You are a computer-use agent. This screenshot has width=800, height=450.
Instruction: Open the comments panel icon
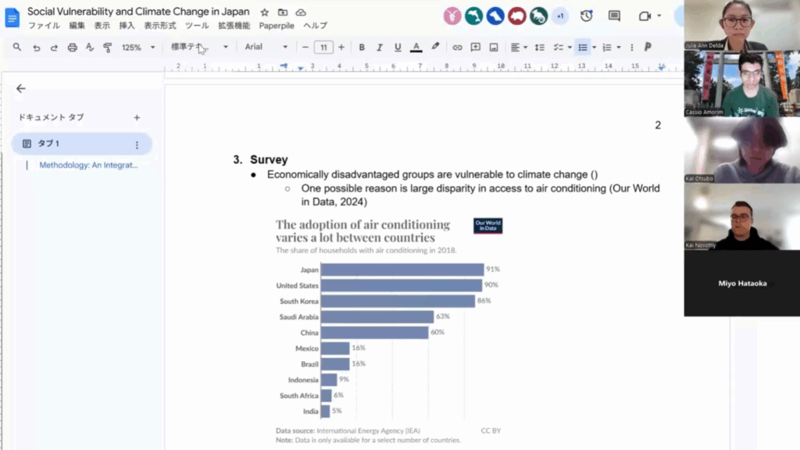point(615,16)
